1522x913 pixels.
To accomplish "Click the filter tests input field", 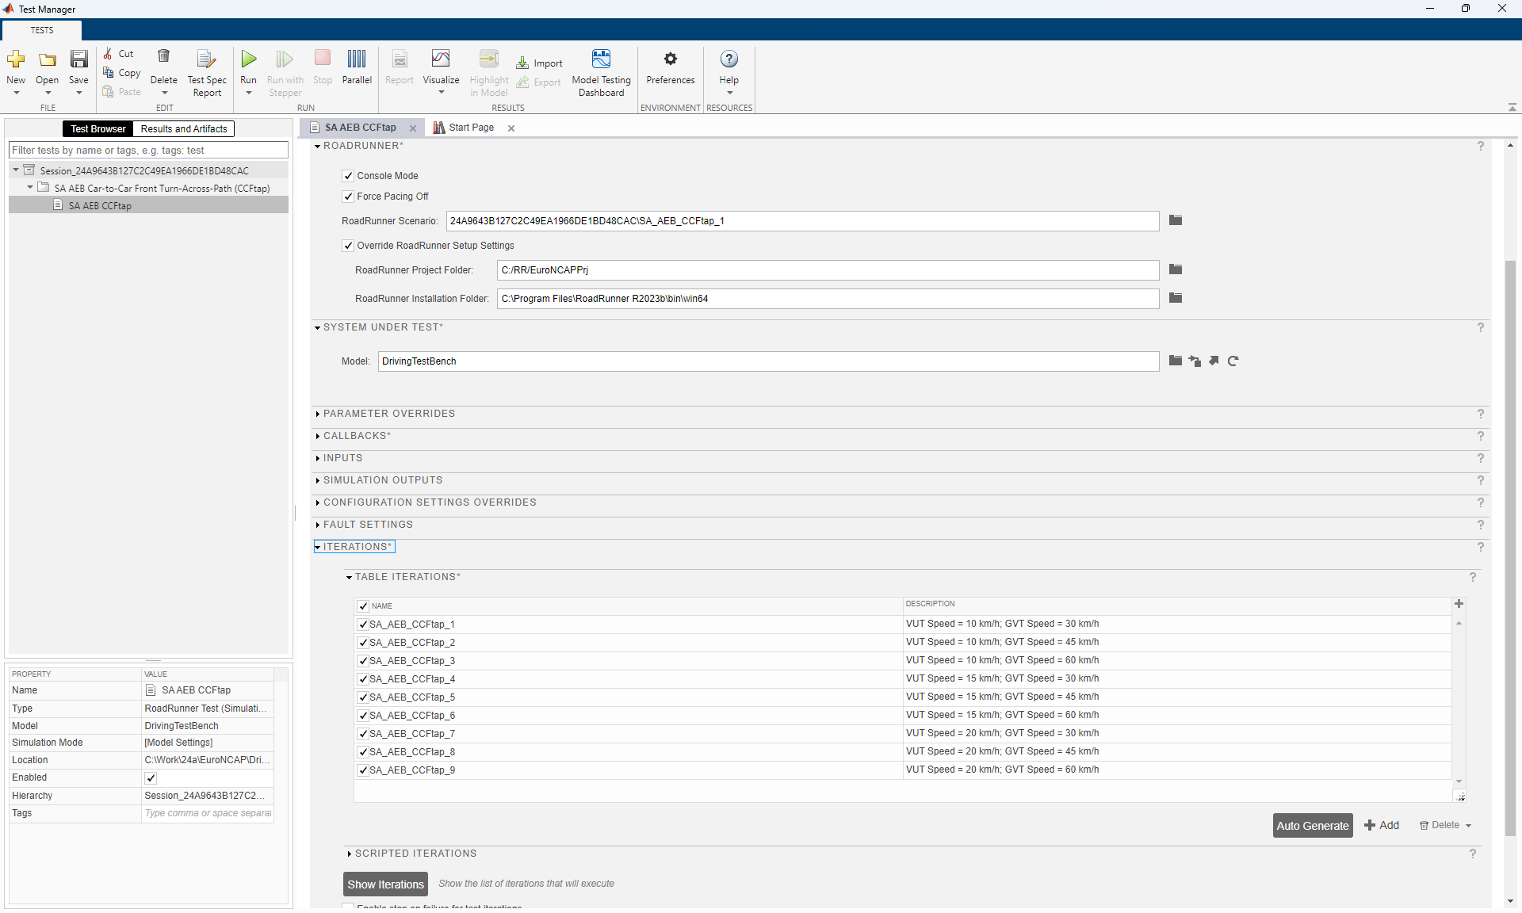I will pyautogui.click(x=148, y=151).
